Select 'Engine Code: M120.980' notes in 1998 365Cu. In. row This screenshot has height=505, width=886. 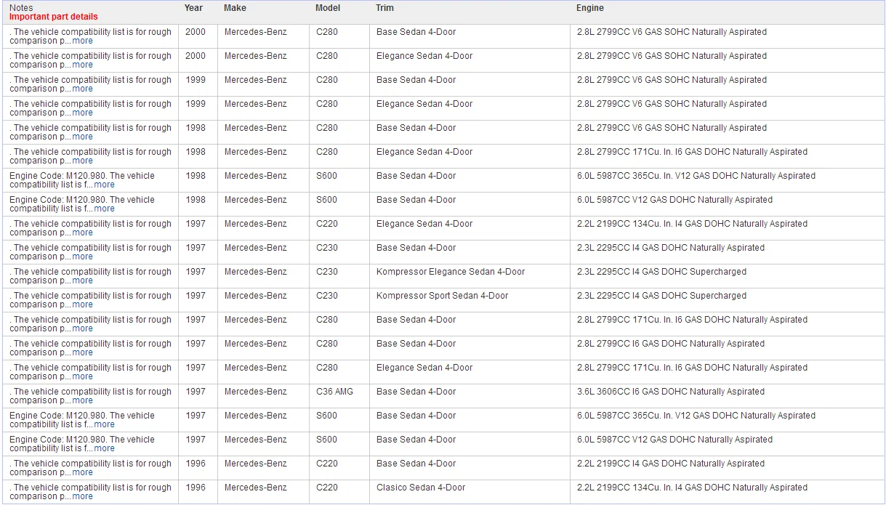point(82,180)
